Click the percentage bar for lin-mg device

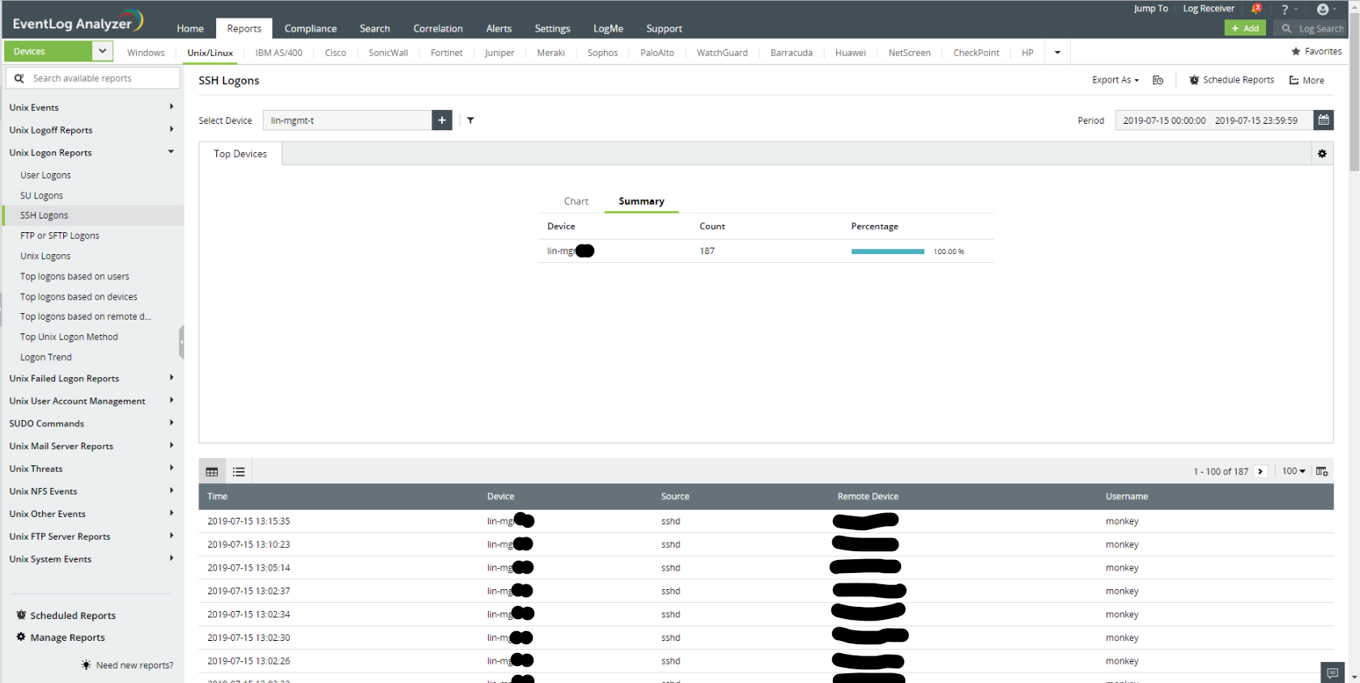point(887,252)
